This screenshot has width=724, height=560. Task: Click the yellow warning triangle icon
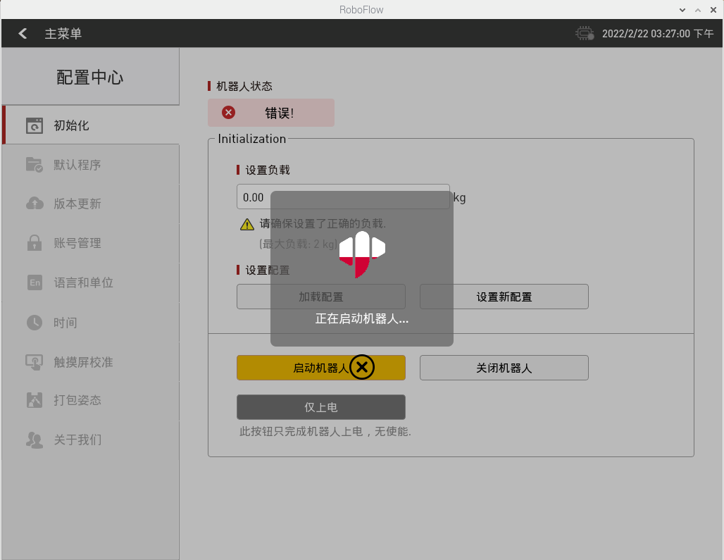pos(247,225)
